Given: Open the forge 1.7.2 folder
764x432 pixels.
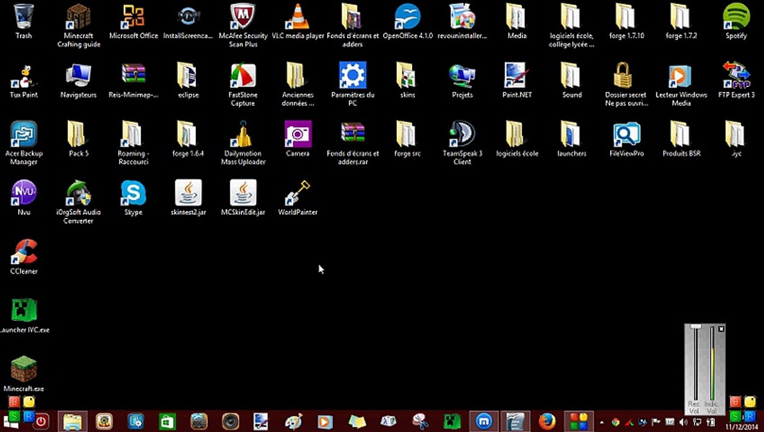Looking at the screenshot, I should (681, 22).
